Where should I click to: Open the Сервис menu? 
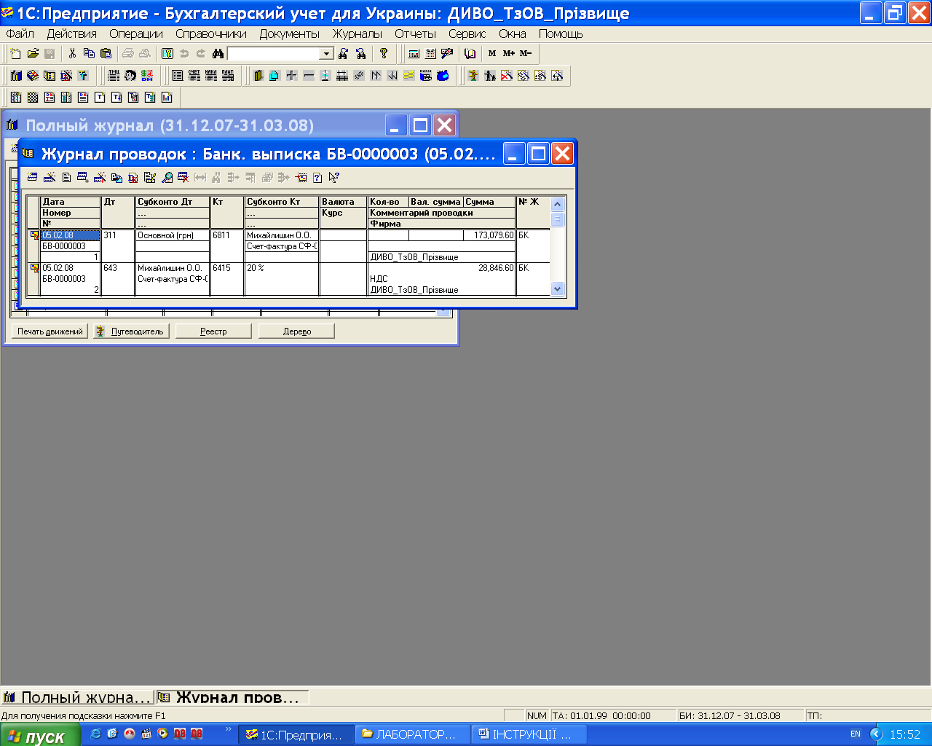click(x=467, y=34)
